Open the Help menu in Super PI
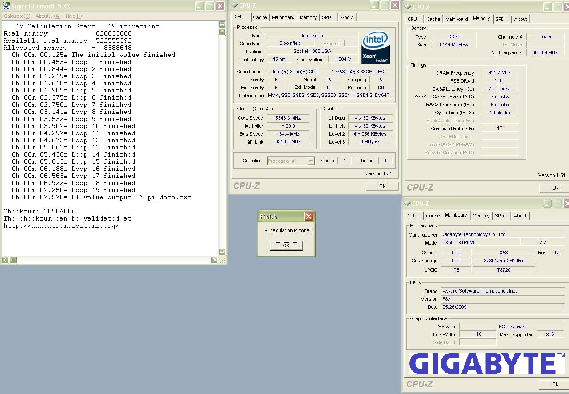This screenshot has width=569, height=394. point(74,16)
